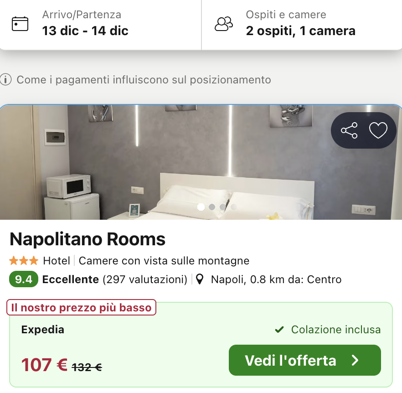The image size is (402, 393).
Task: Select the first carousel dot indicator
Action: point(201,207)
